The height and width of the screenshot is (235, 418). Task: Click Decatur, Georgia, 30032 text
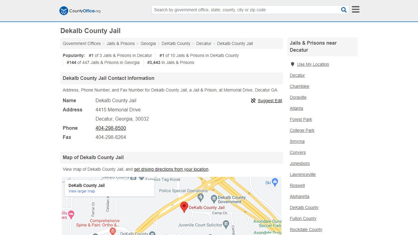(x=122, y=119)
